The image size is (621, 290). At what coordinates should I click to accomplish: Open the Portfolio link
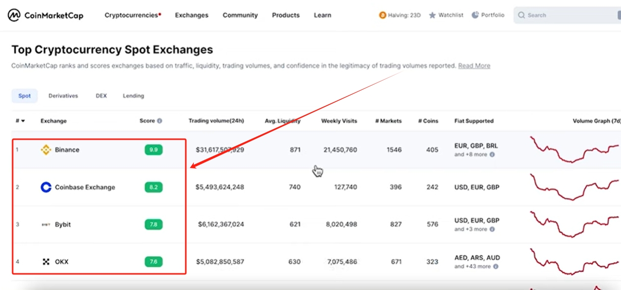pyautogui.click(x=493, y=15)
